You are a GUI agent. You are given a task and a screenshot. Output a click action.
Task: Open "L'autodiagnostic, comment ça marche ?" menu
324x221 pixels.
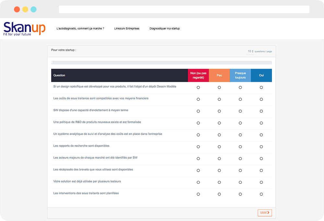point(80,28)
